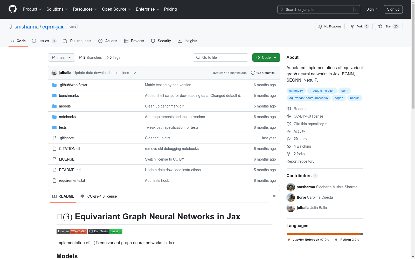The image size is (415, 259).
Task: Click the book icon next to Readme
Action: [x=289, y=109]
